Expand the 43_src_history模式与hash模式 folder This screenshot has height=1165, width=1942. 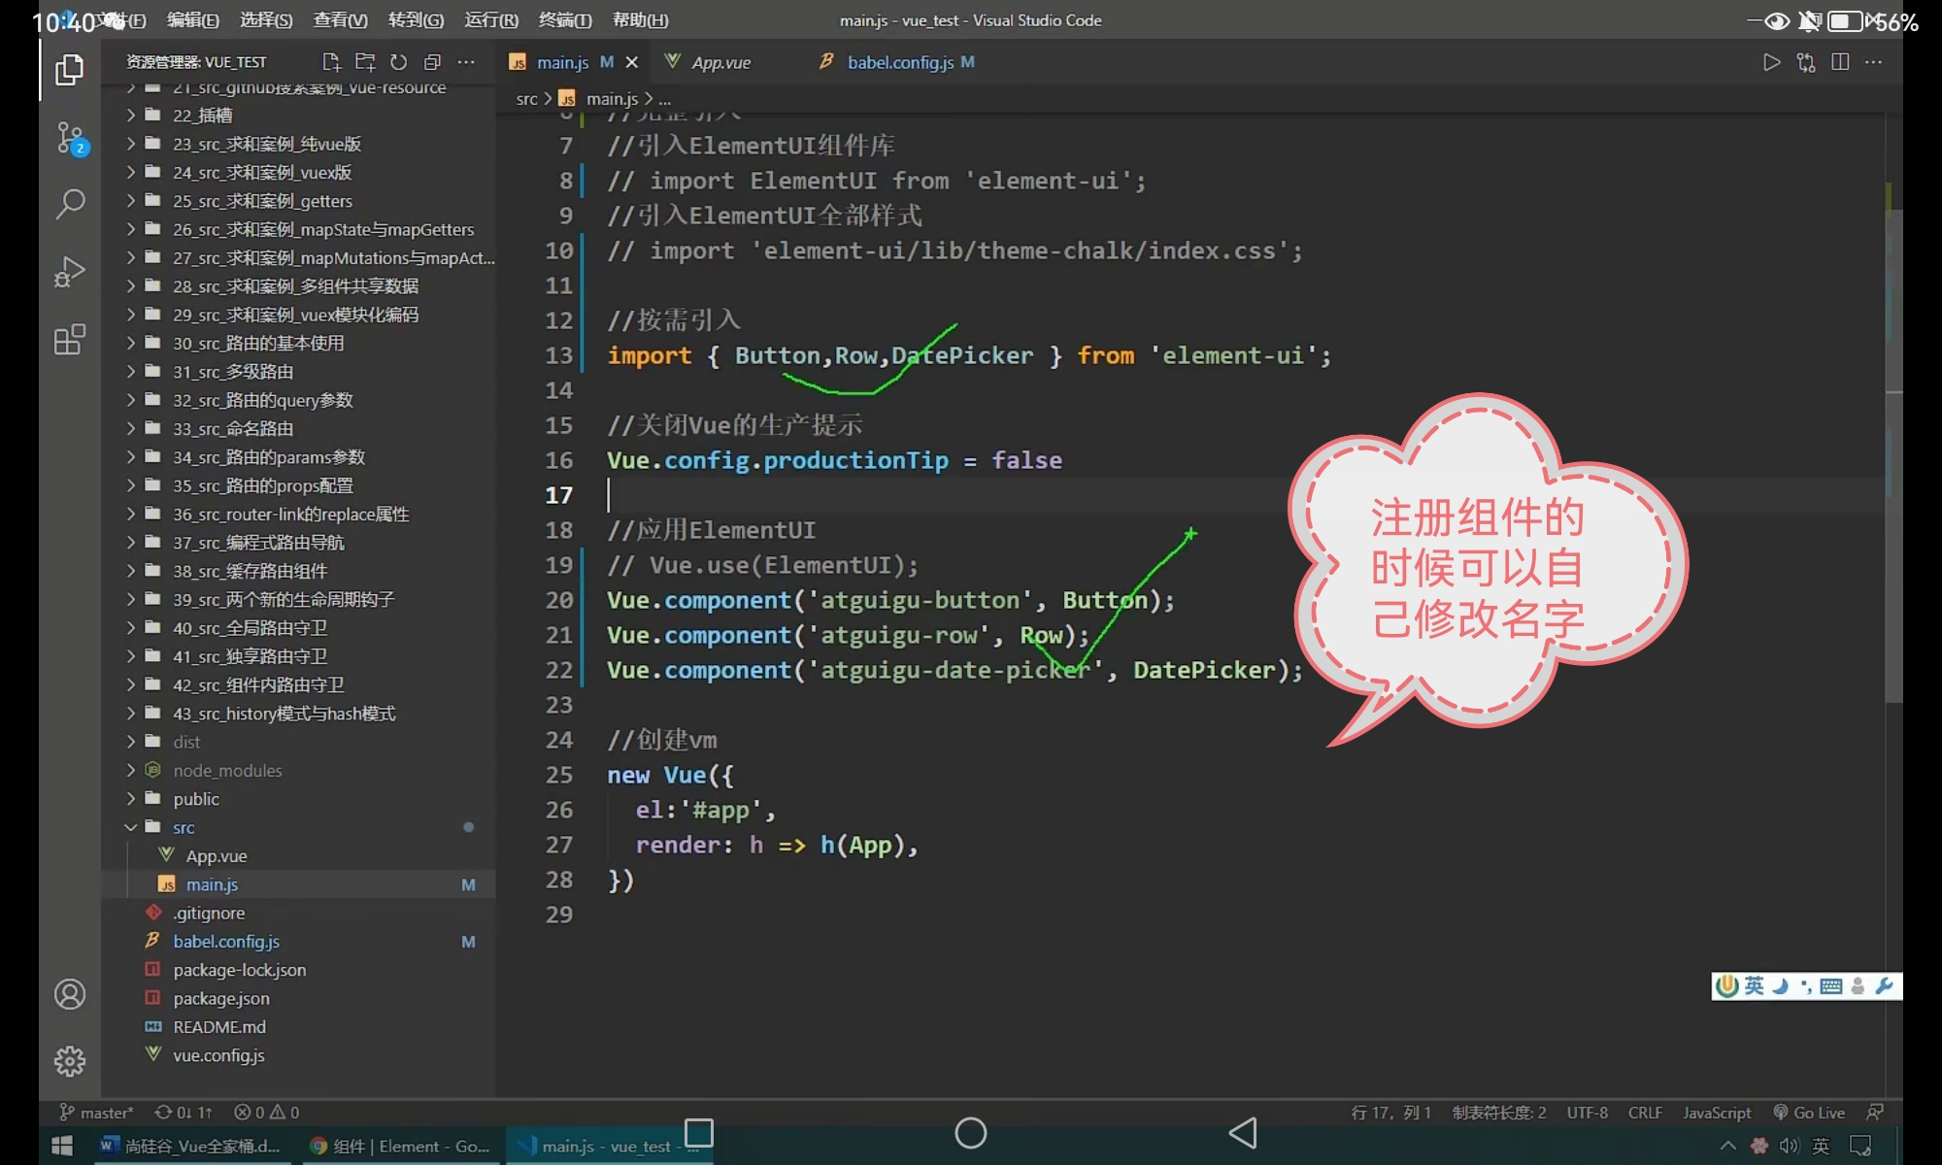point(284,714)
